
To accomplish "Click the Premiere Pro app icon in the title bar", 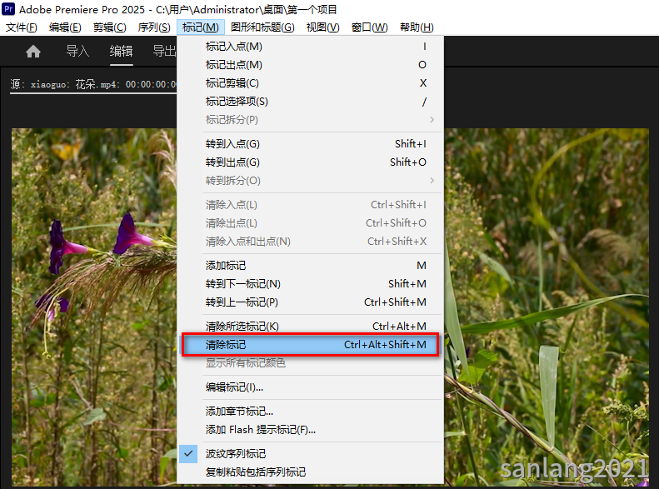I will [x=8, y=8].
